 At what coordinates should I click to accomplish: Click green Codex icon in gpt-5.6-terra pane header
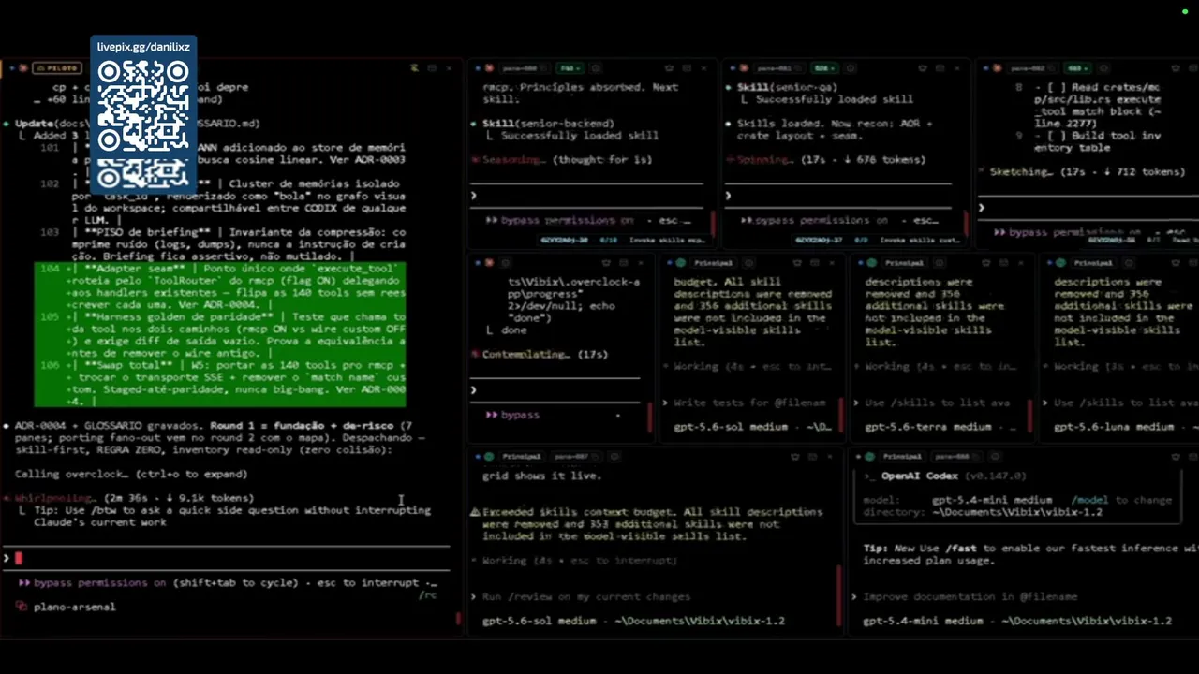click(871, 262)
